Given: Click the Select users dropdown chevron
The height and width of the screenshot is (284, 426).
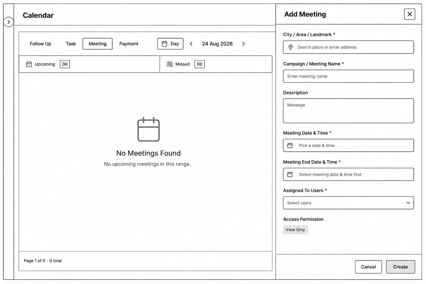Looking at the screenshot, I should point(408,203).
